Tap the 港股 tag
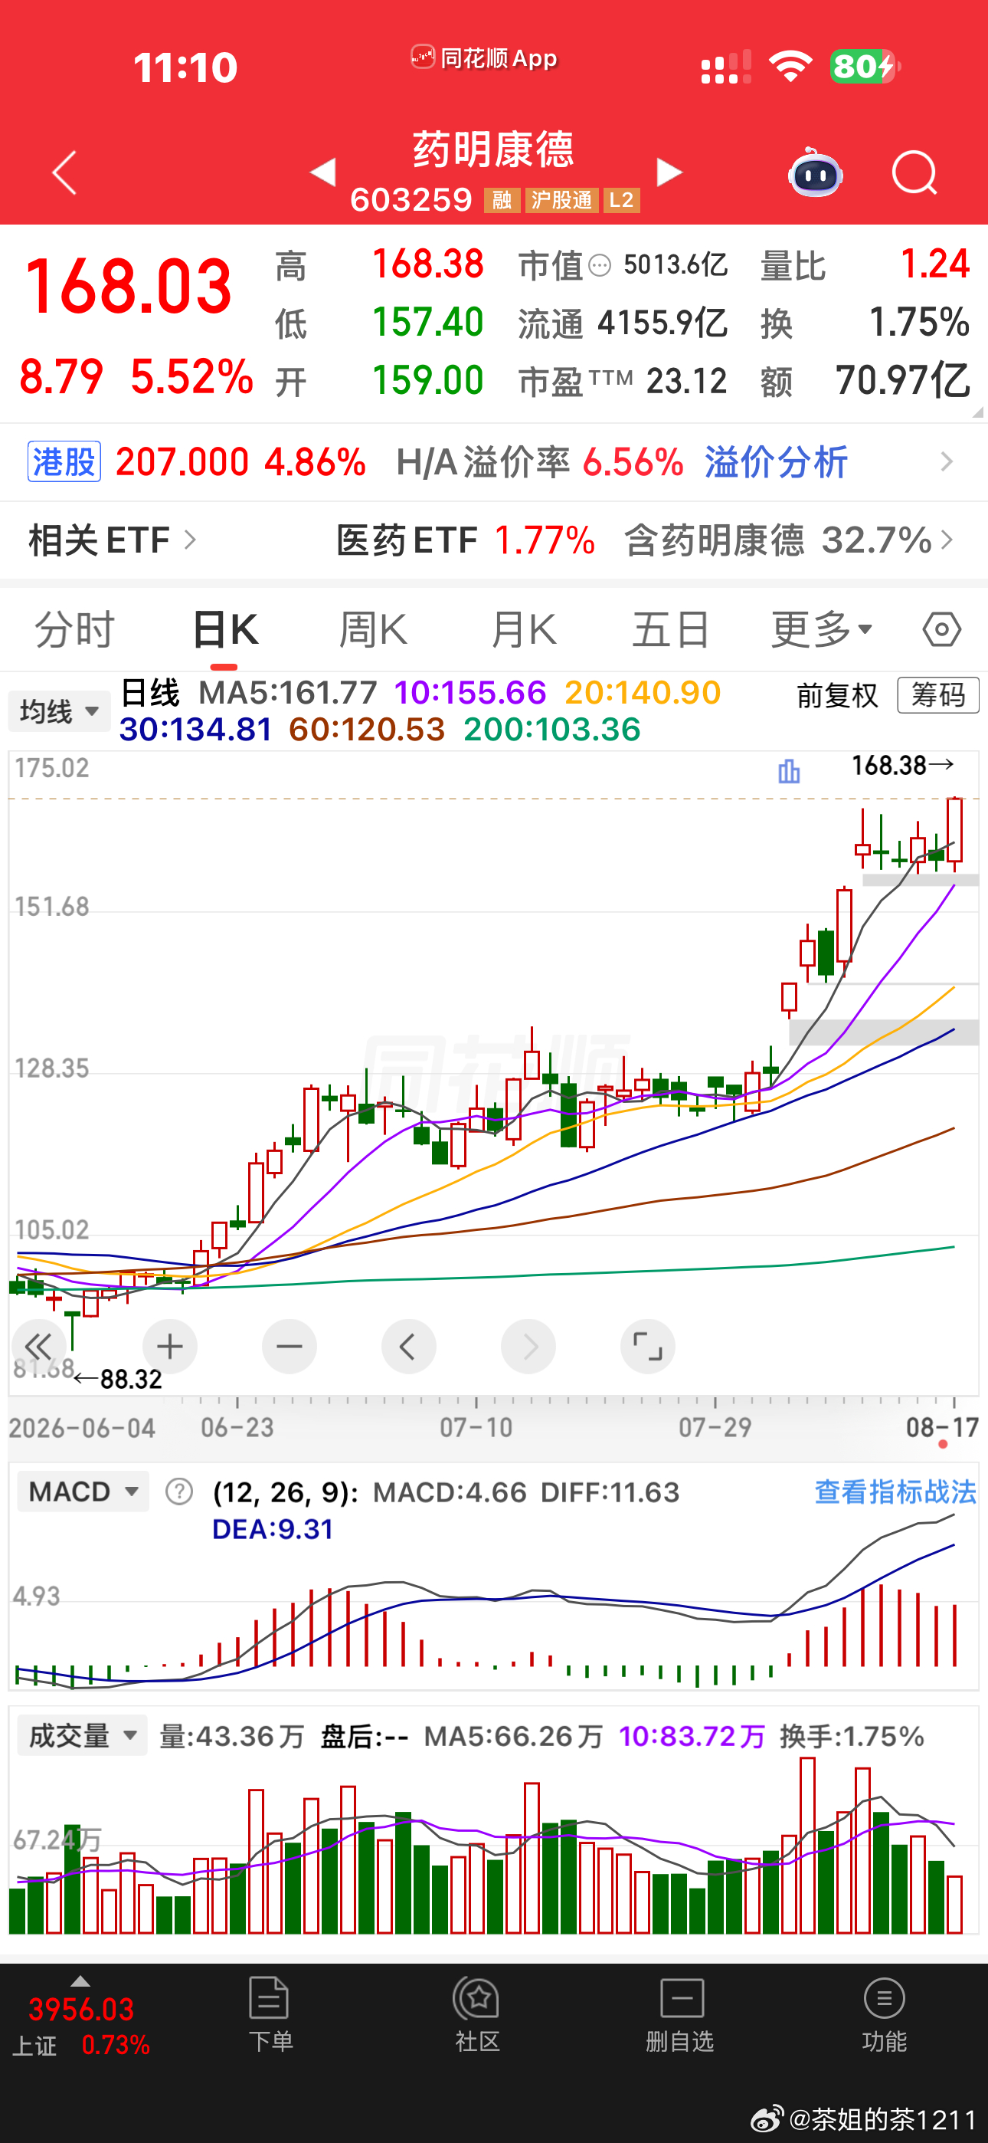The height and width of the screenshot is (2143, 988). (65, 461)
